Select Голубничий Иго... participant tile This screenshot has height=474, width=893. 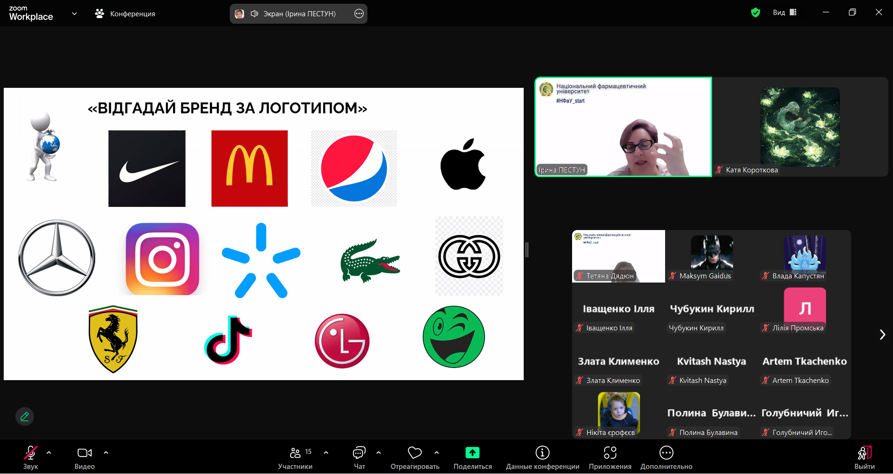click(x=805, y=413)
